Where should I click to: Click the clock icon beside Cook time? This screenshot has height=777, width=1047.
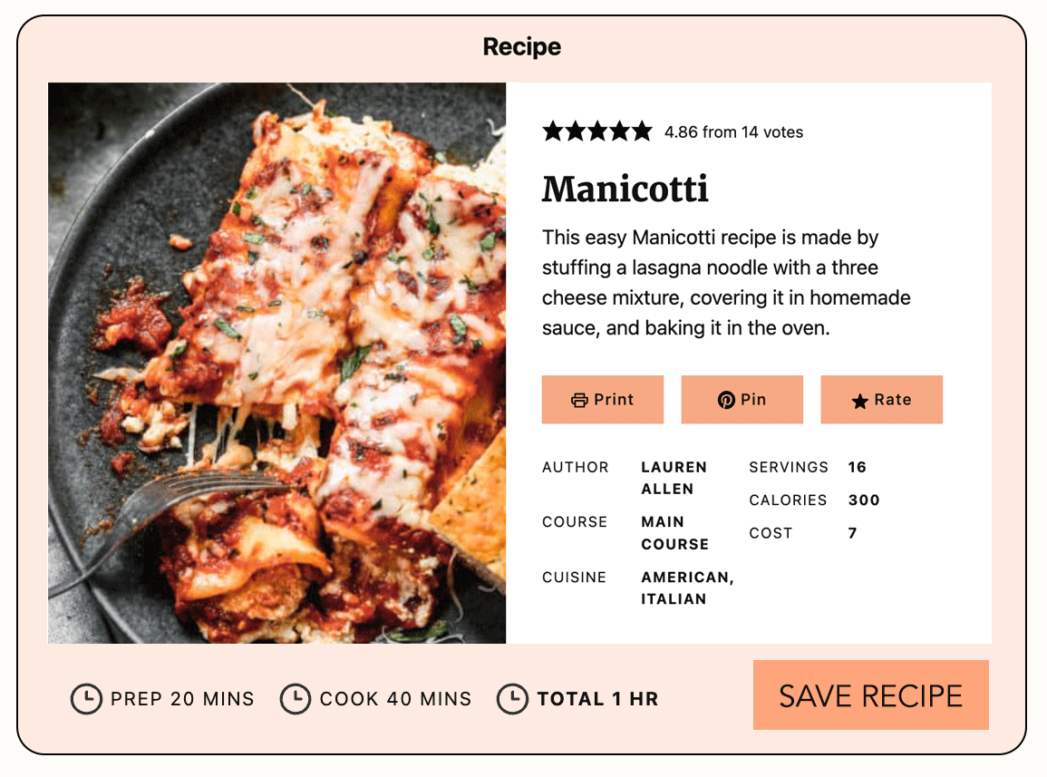coord(296,699)
